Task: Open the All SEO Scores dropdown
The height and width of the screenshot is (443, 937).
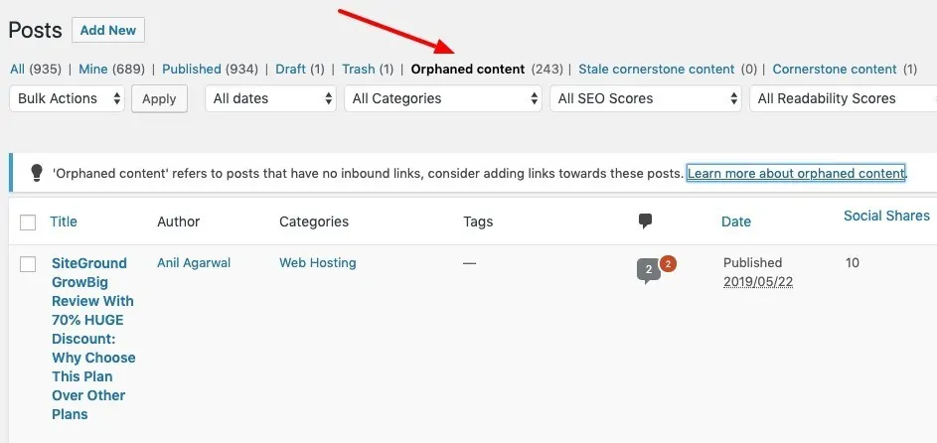Action: [646, 98]
